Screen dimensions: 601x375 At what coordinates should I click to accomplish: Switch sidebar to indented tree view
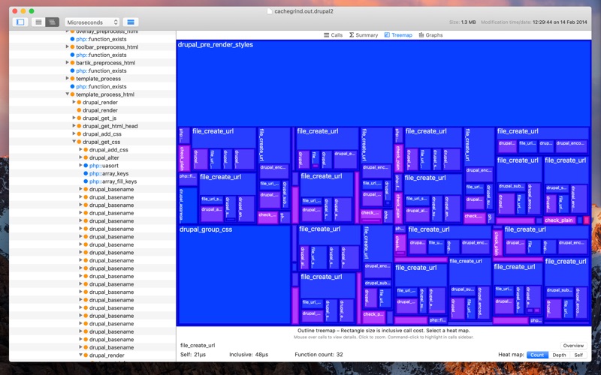click(x=52, y=22)
